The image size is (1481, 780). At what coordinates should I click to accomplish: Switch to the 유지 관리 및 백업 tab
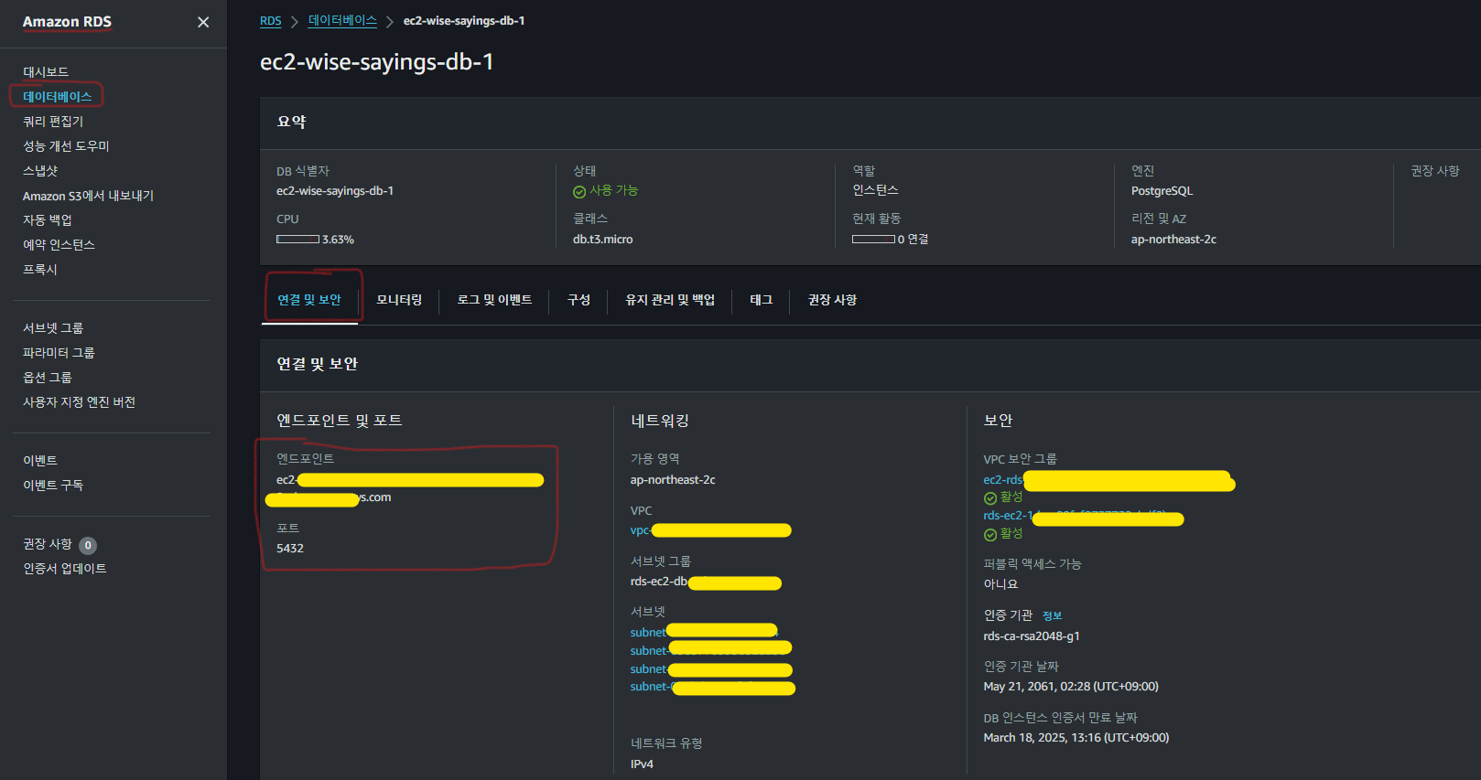point(670,299)
